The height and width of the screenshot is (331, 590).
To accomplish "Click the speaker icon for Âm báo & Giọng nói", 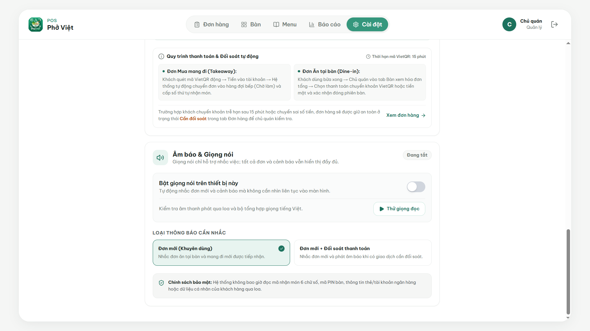I will (160, 158).
